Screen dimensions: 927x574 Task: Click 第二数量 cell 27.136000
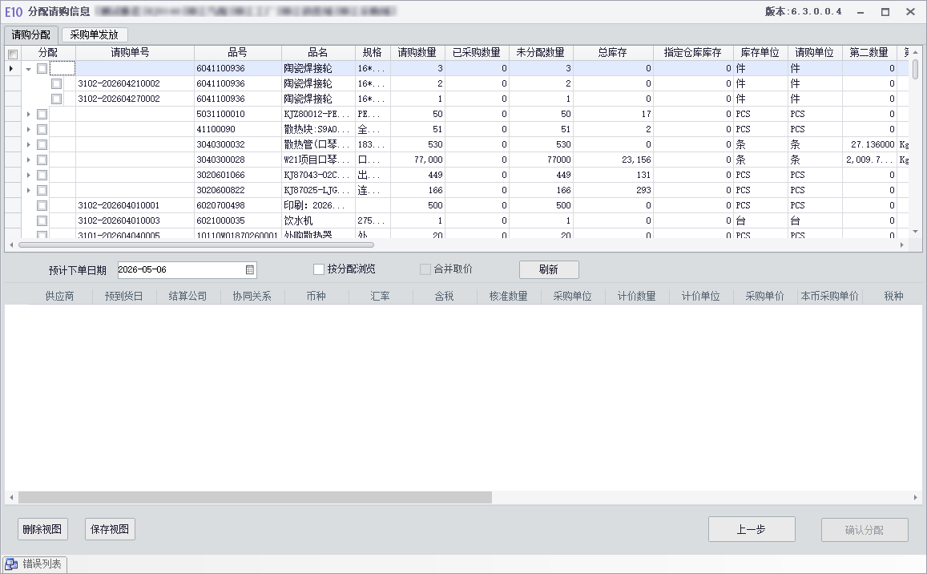click(869, 144)
